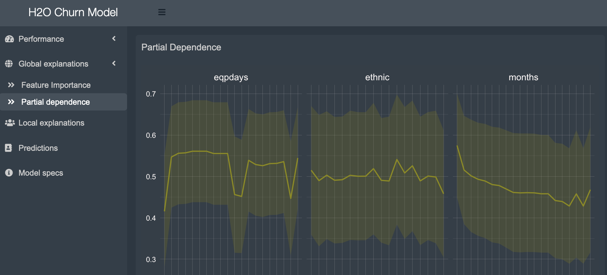Click the eqpdays chart title
The height and width of the screenshot is (275, 607).
(x=231, y=77)
